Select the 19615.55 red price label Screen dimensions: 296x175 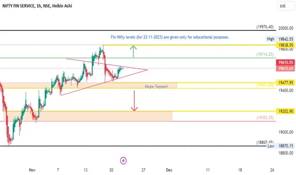coord(286,62)
